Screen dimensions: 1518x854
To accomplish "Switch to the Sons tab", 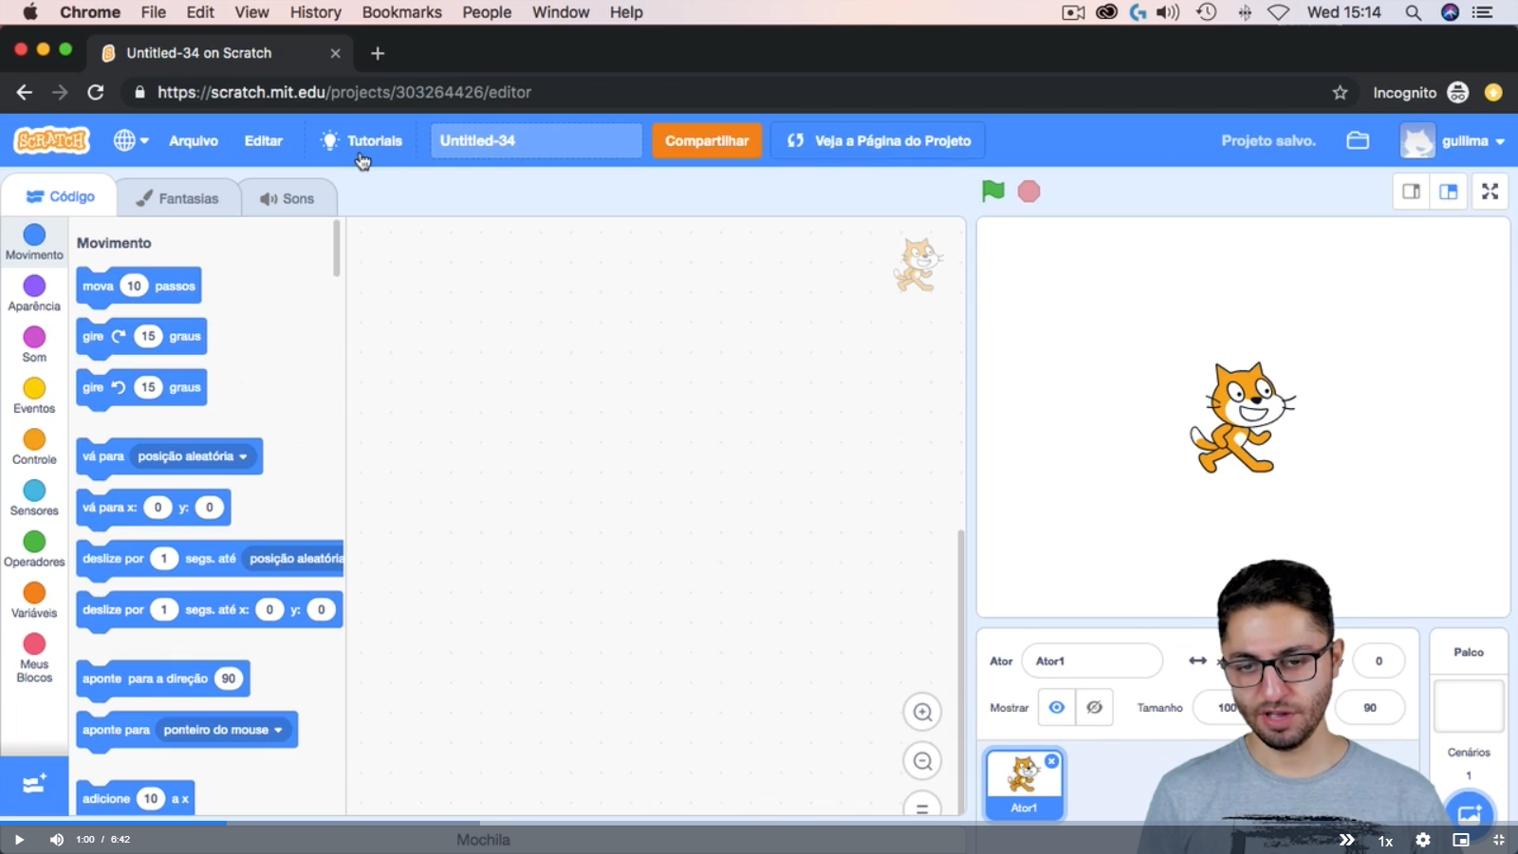I will (x=287, y=198).
